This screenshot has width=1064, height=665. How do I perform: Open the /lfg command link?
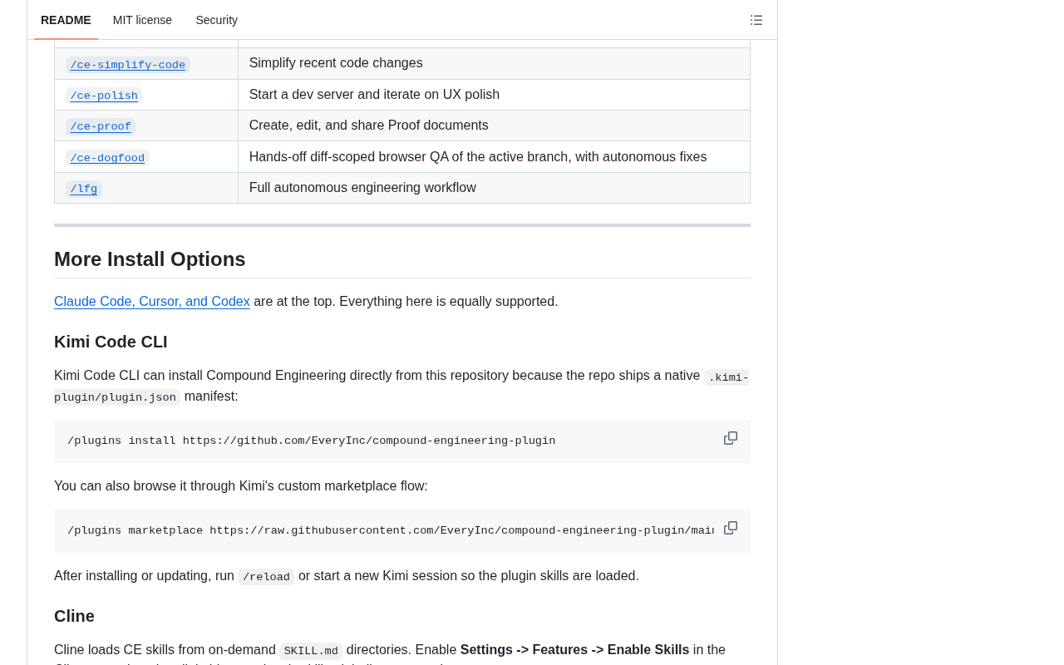pos(84,189)
